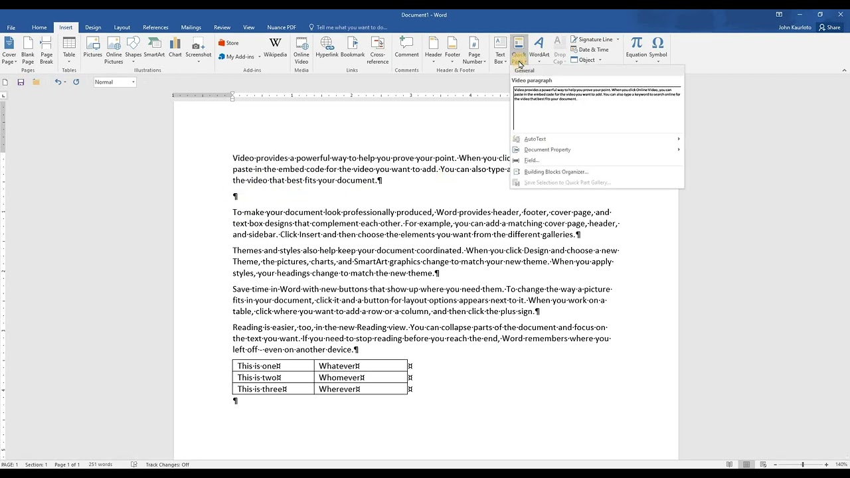The image size is (850, 478).
Task: Open Ribbon Display Options
Action: point(779,14)
